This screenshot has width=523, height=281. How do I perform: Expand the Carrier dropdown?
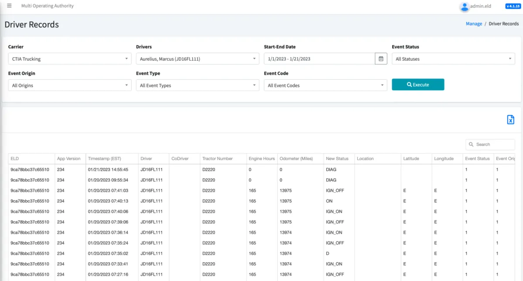point(70,59)
